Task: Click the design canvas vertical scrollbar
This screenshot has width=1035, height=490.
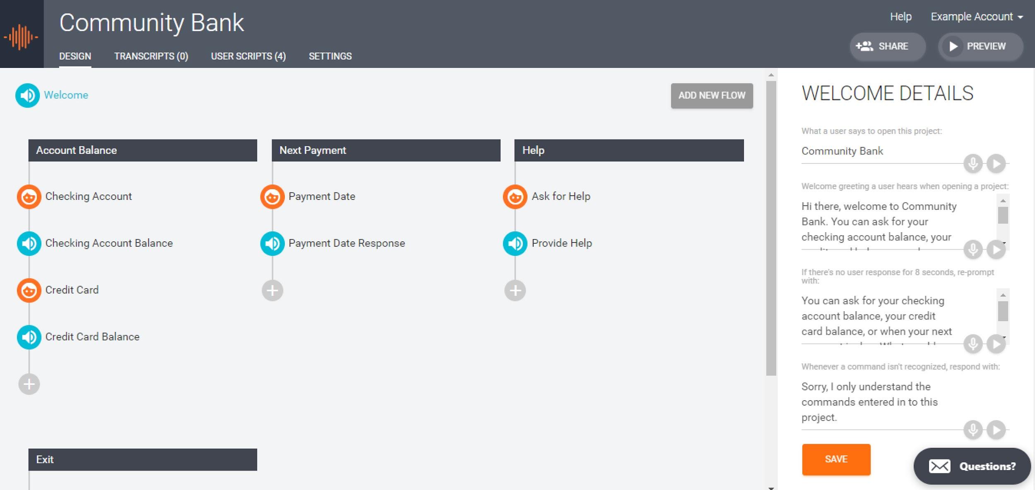Action: click(x=771, y=228)
